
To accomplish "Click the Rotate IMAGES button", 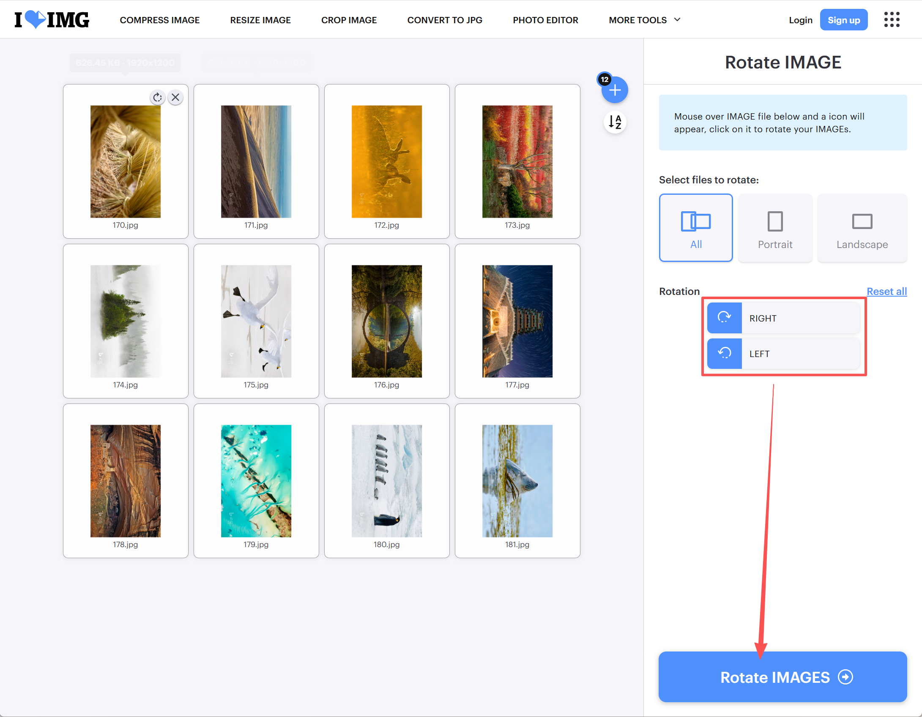I will click(782, 677).
